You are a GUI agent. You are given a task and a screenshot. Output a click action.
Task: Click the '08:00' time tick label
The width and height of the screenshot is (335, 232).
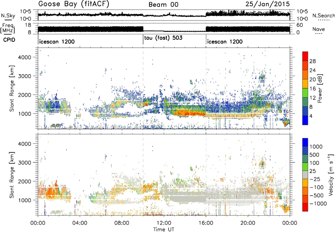click(x=122, y=223)
